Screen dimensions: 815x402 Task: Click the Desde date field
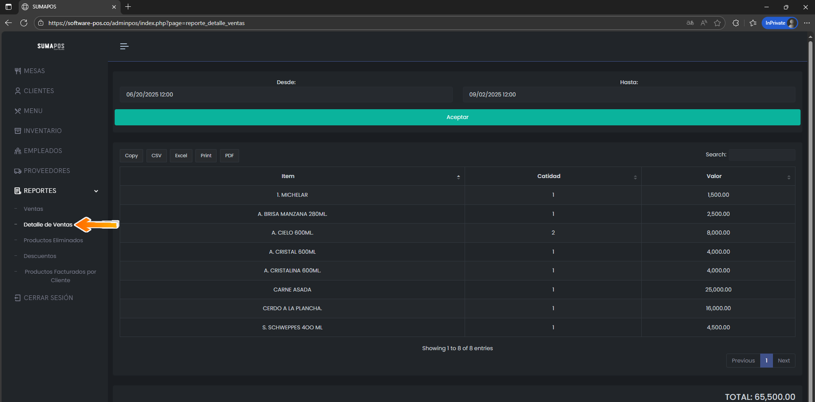click(x=286, y=95)
